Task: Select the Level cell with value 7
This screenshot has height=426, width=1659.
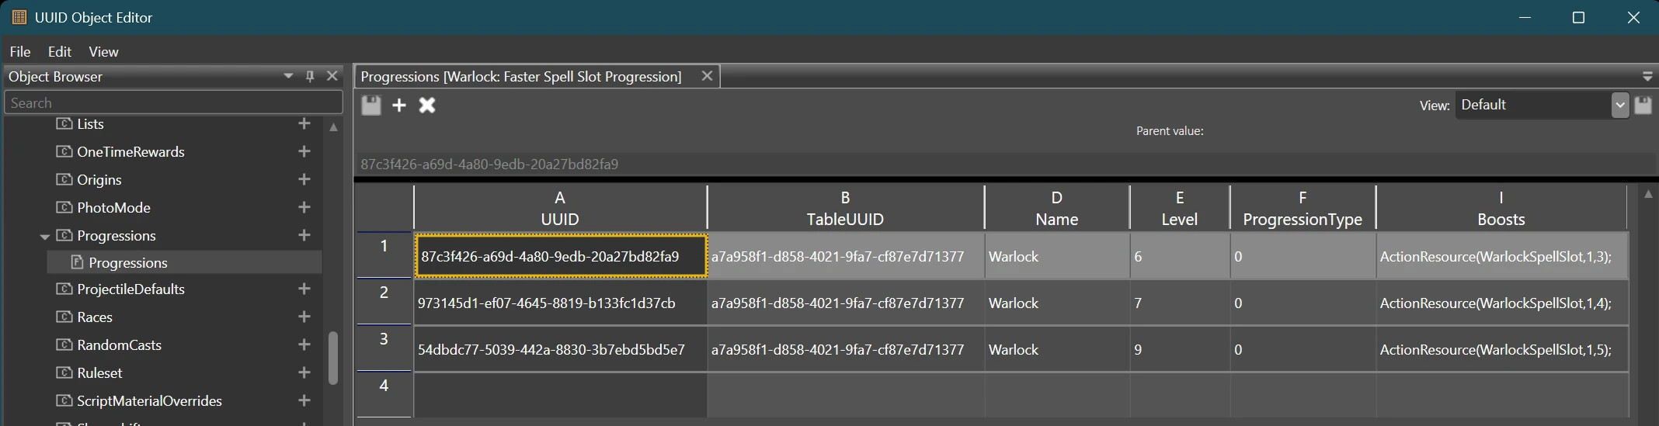Action: [x=1179, y=303]
